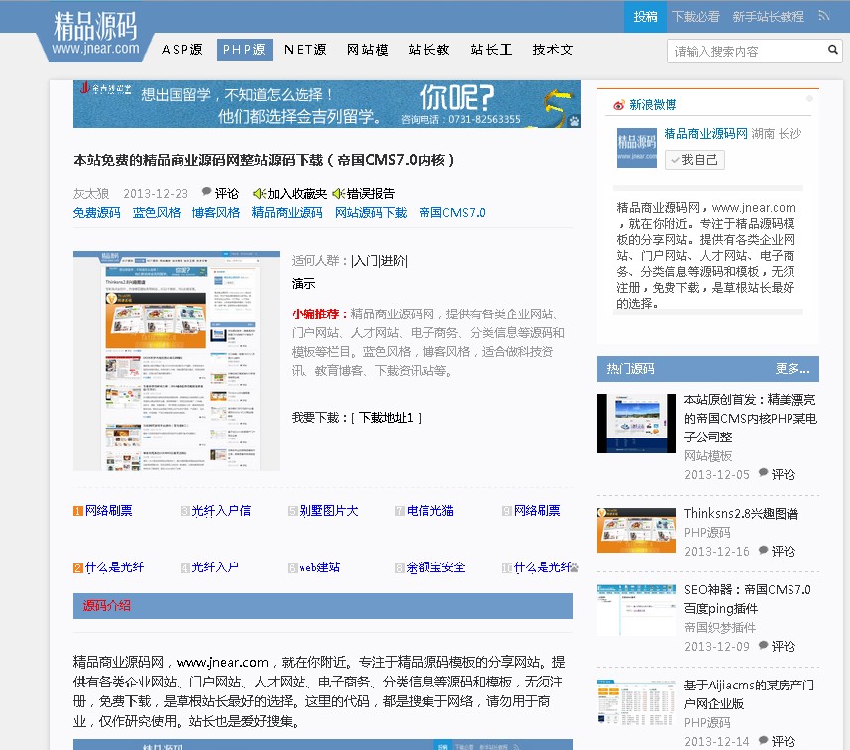Click the 光纤入户 ad link numbered 4

coord(215,567)
